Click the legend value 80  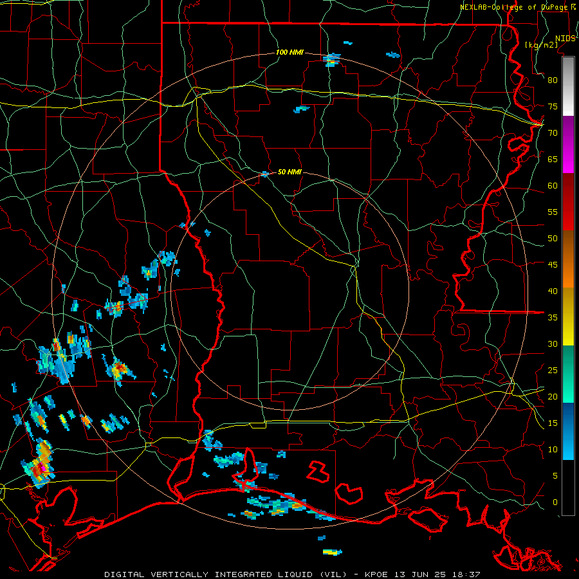point(553,80)
